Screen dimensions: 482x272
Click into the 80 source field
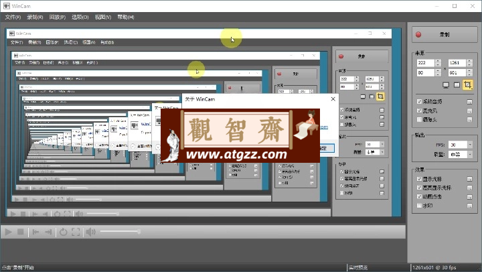tap(426, 72)
